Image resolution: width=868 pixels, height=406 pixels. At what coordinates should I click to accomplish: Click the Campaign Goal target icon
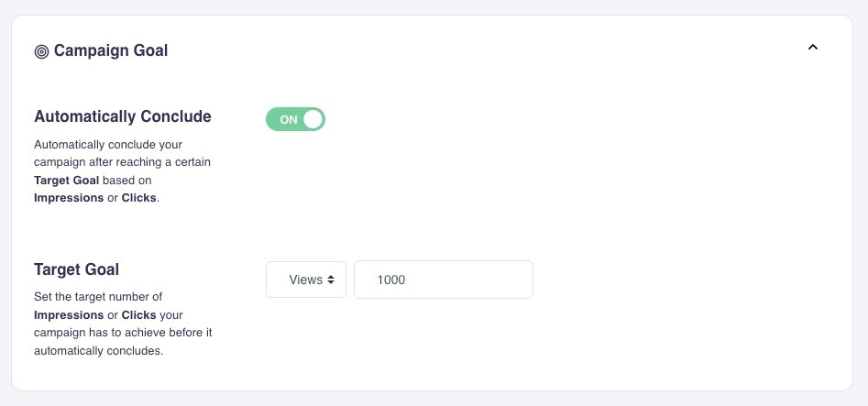(41, 51)
